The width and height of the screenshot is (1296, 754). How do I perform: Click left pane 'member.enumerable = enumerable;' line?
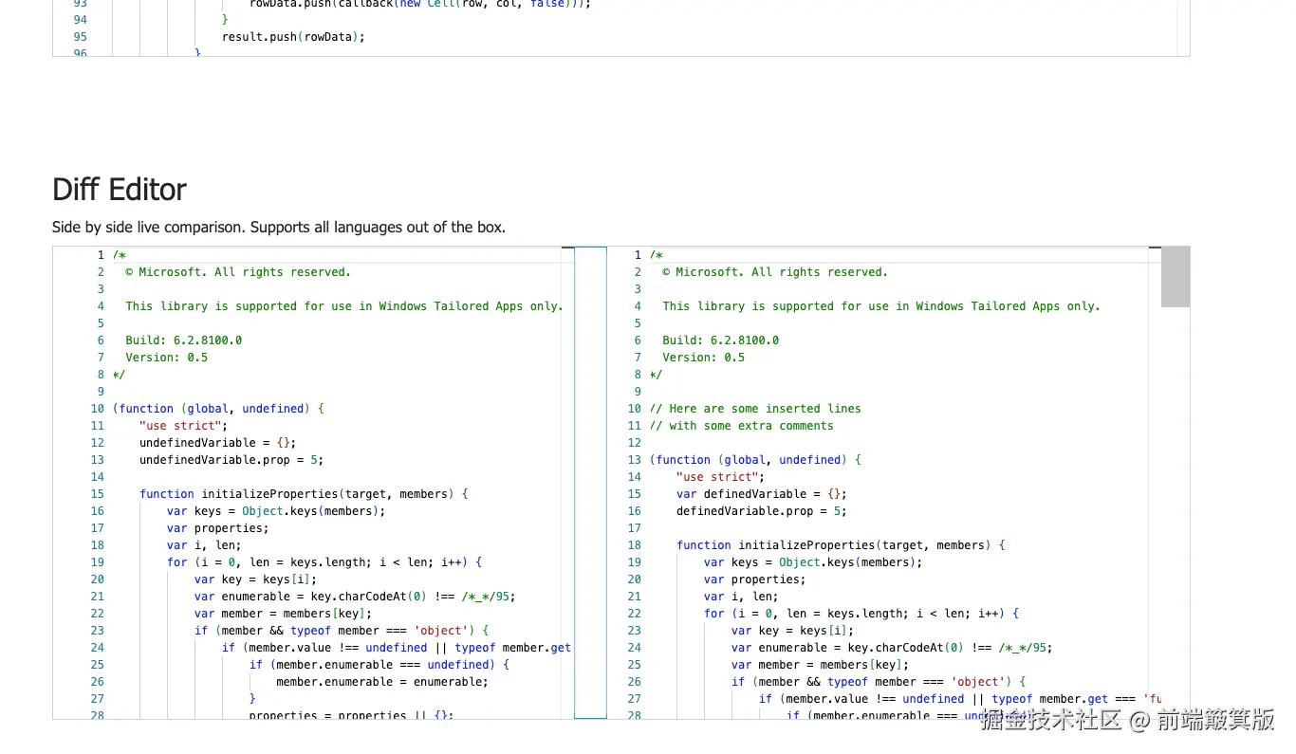(x=382, y=682)
